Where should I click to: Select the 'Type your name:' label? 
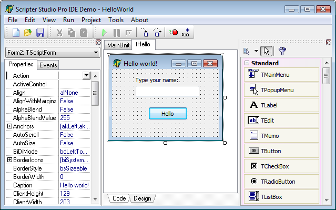tap(157, 80)
